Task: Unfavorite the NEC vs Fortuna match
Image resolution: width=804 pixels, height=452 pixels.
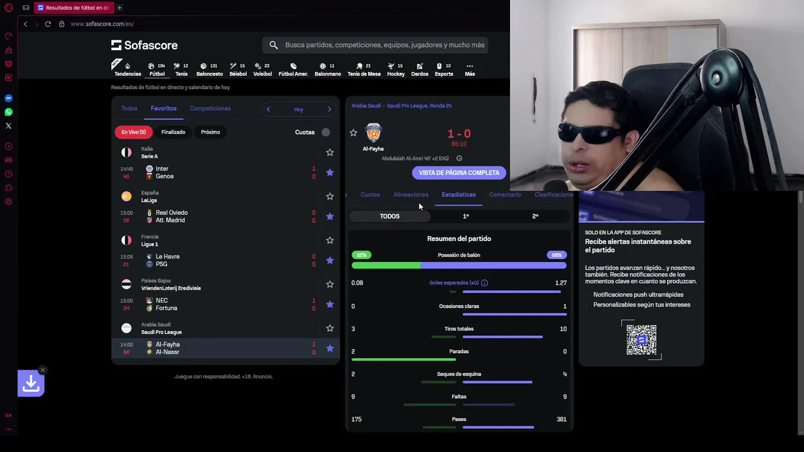Action: [x=330, y=304]
